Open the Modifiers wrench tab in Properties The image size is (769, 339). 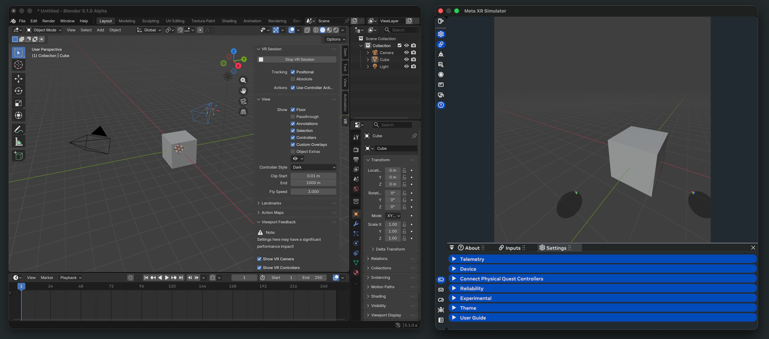pyautogui.click(x=356, y=224)
